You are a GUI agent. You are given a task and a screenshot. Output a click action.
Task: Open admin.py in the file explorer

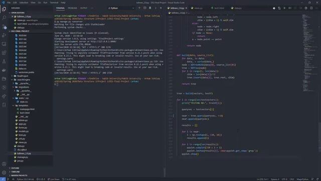23,120
